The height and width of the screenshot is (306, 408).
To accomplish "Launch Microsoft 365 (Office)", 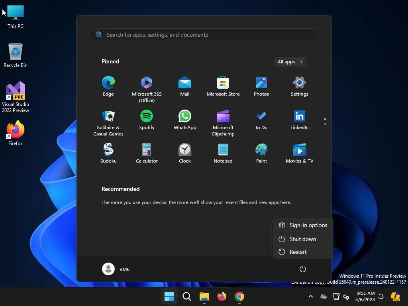I will [x=147, y=90].
